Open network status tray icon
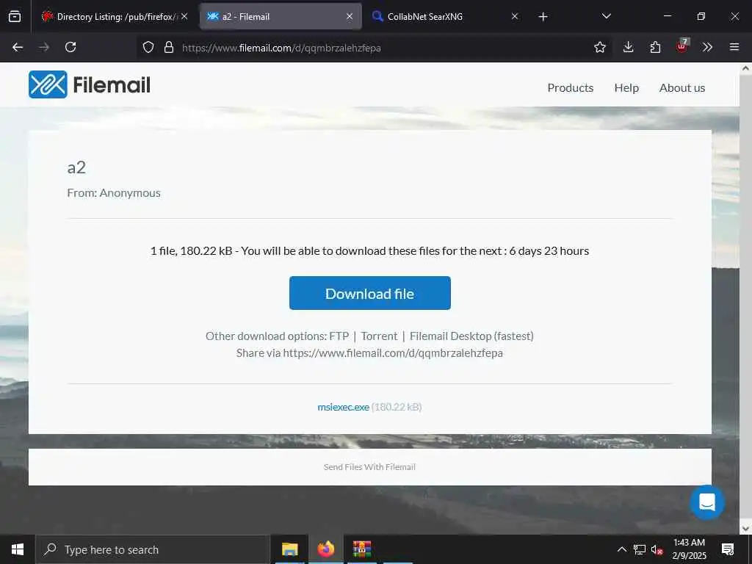Viewport: 752px width, 564px height. pos(640,549)
